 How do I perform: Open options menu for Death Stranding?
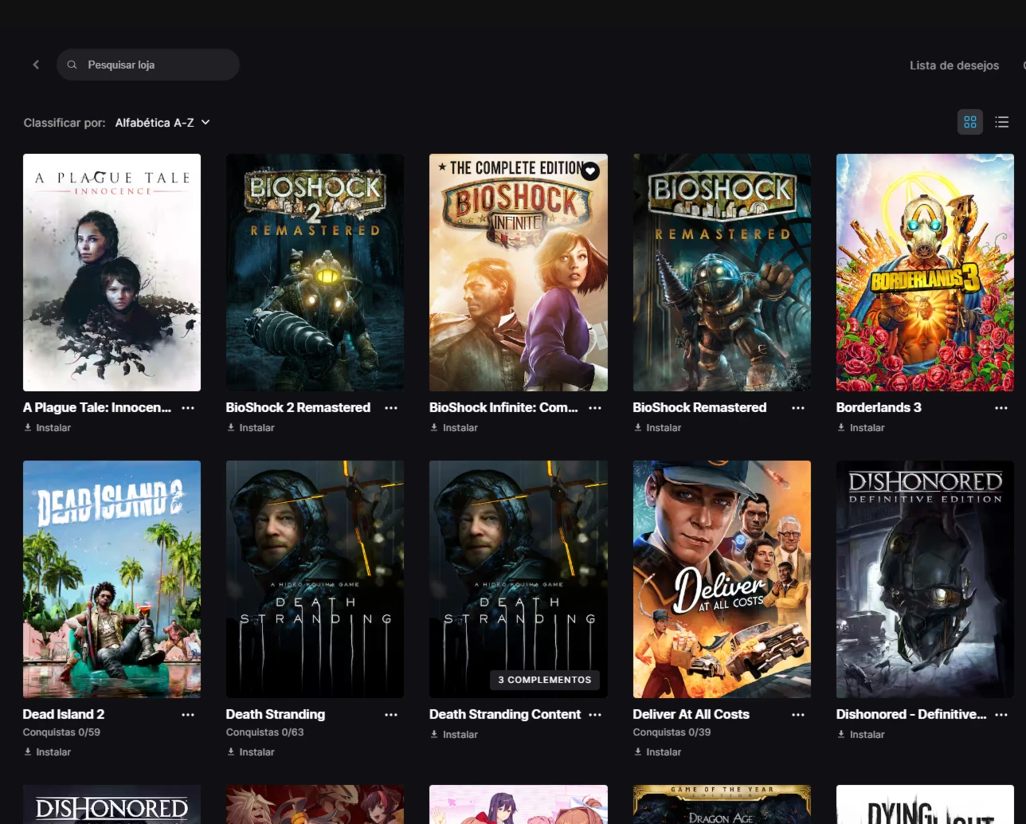(391, 715)
